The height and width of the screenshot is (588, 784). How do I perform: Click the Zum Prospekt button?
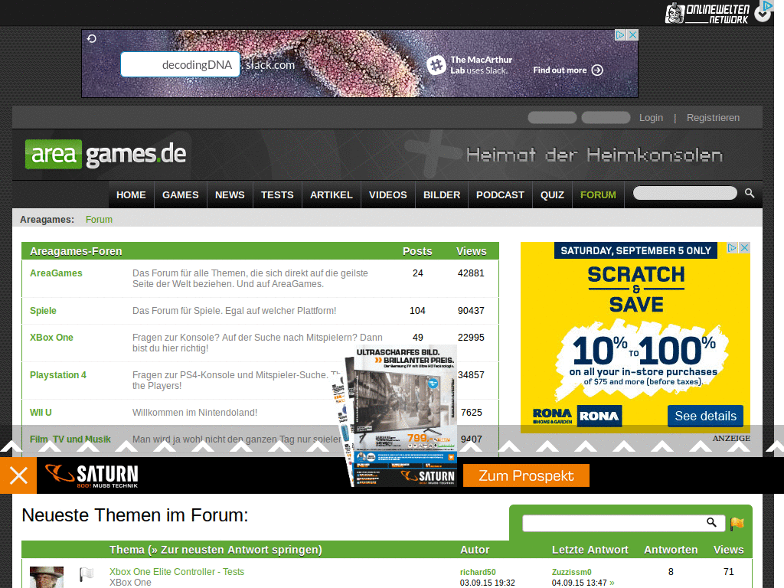pyautogui.click(x=526, y=475)
